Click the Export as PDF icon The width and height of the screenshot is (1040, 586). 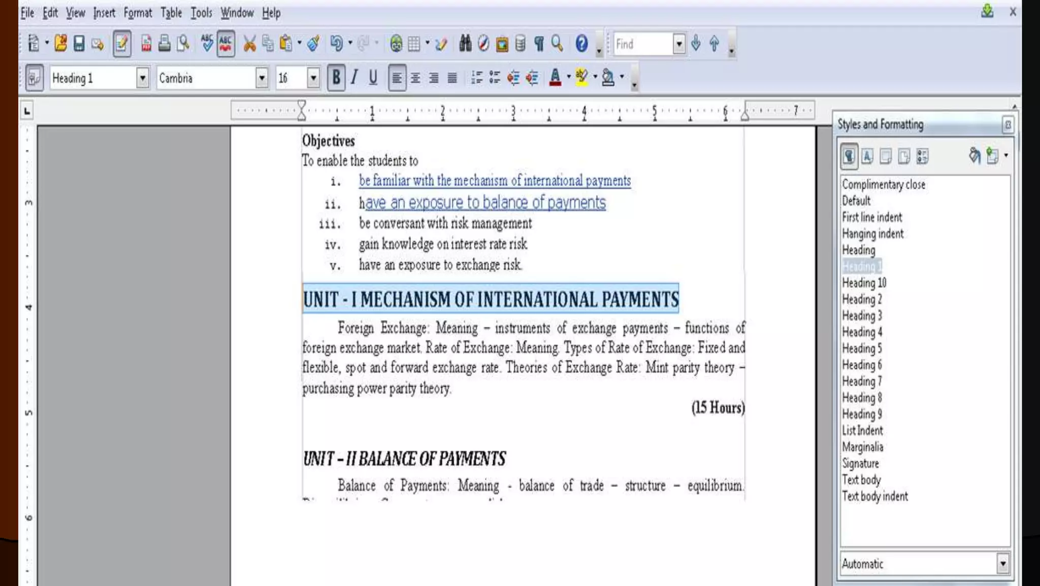tap(146, 44)
